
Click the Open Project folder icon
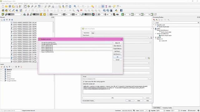(x=6, y=6)
